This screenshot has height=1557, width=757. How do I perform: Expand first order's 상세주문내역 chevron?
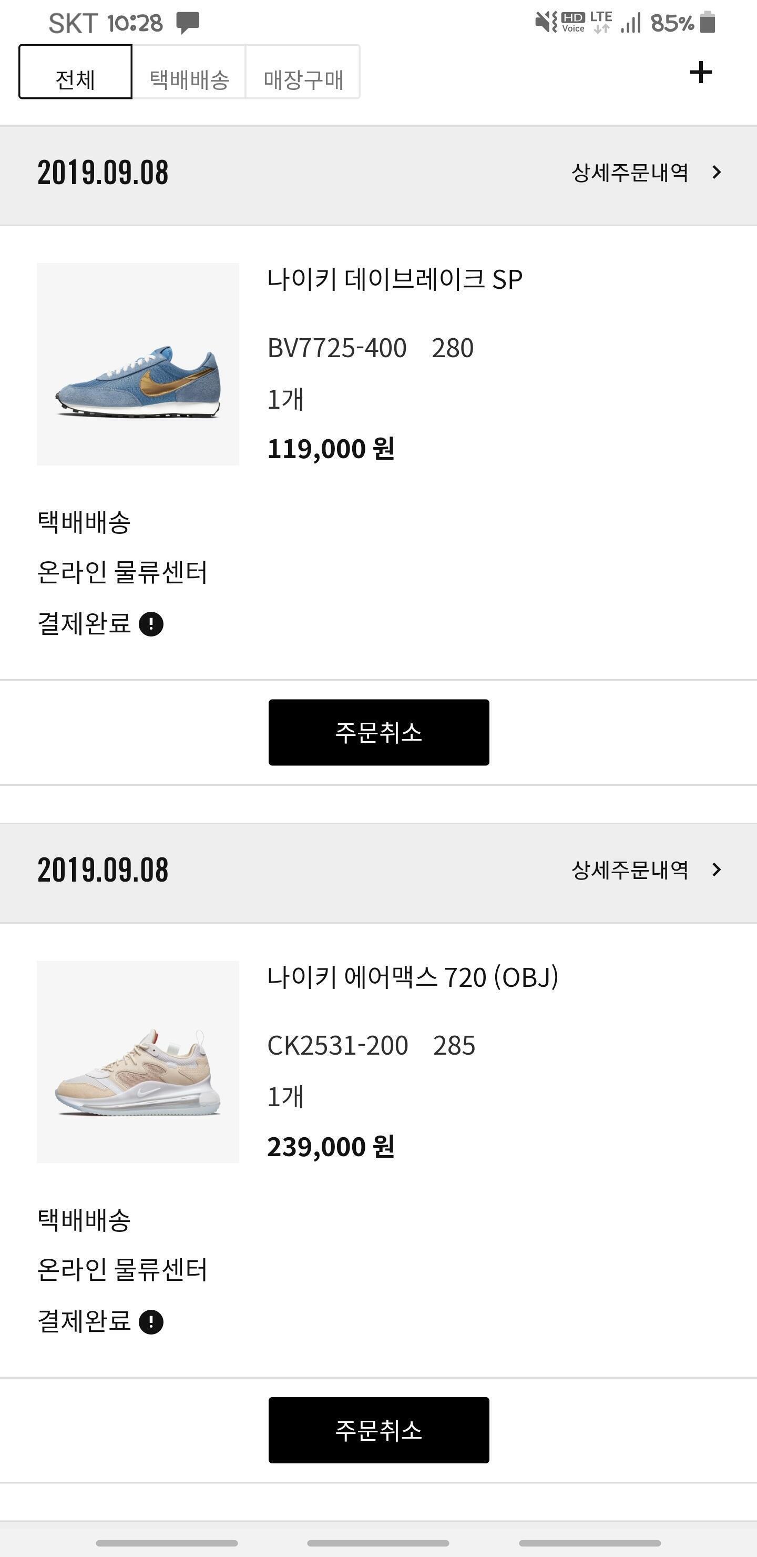(717, 173)
